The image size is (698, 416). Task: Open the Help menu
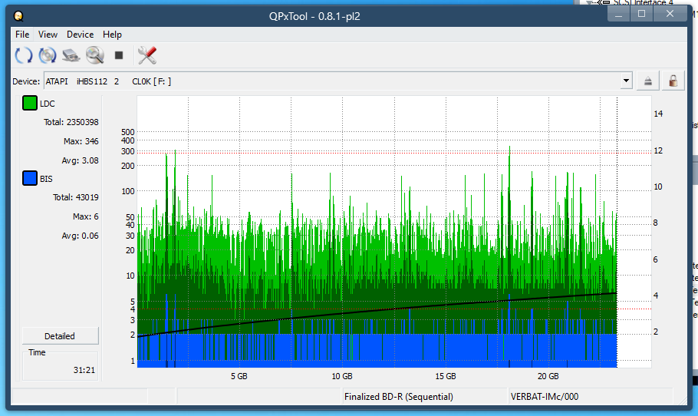(x=112, y=35)
